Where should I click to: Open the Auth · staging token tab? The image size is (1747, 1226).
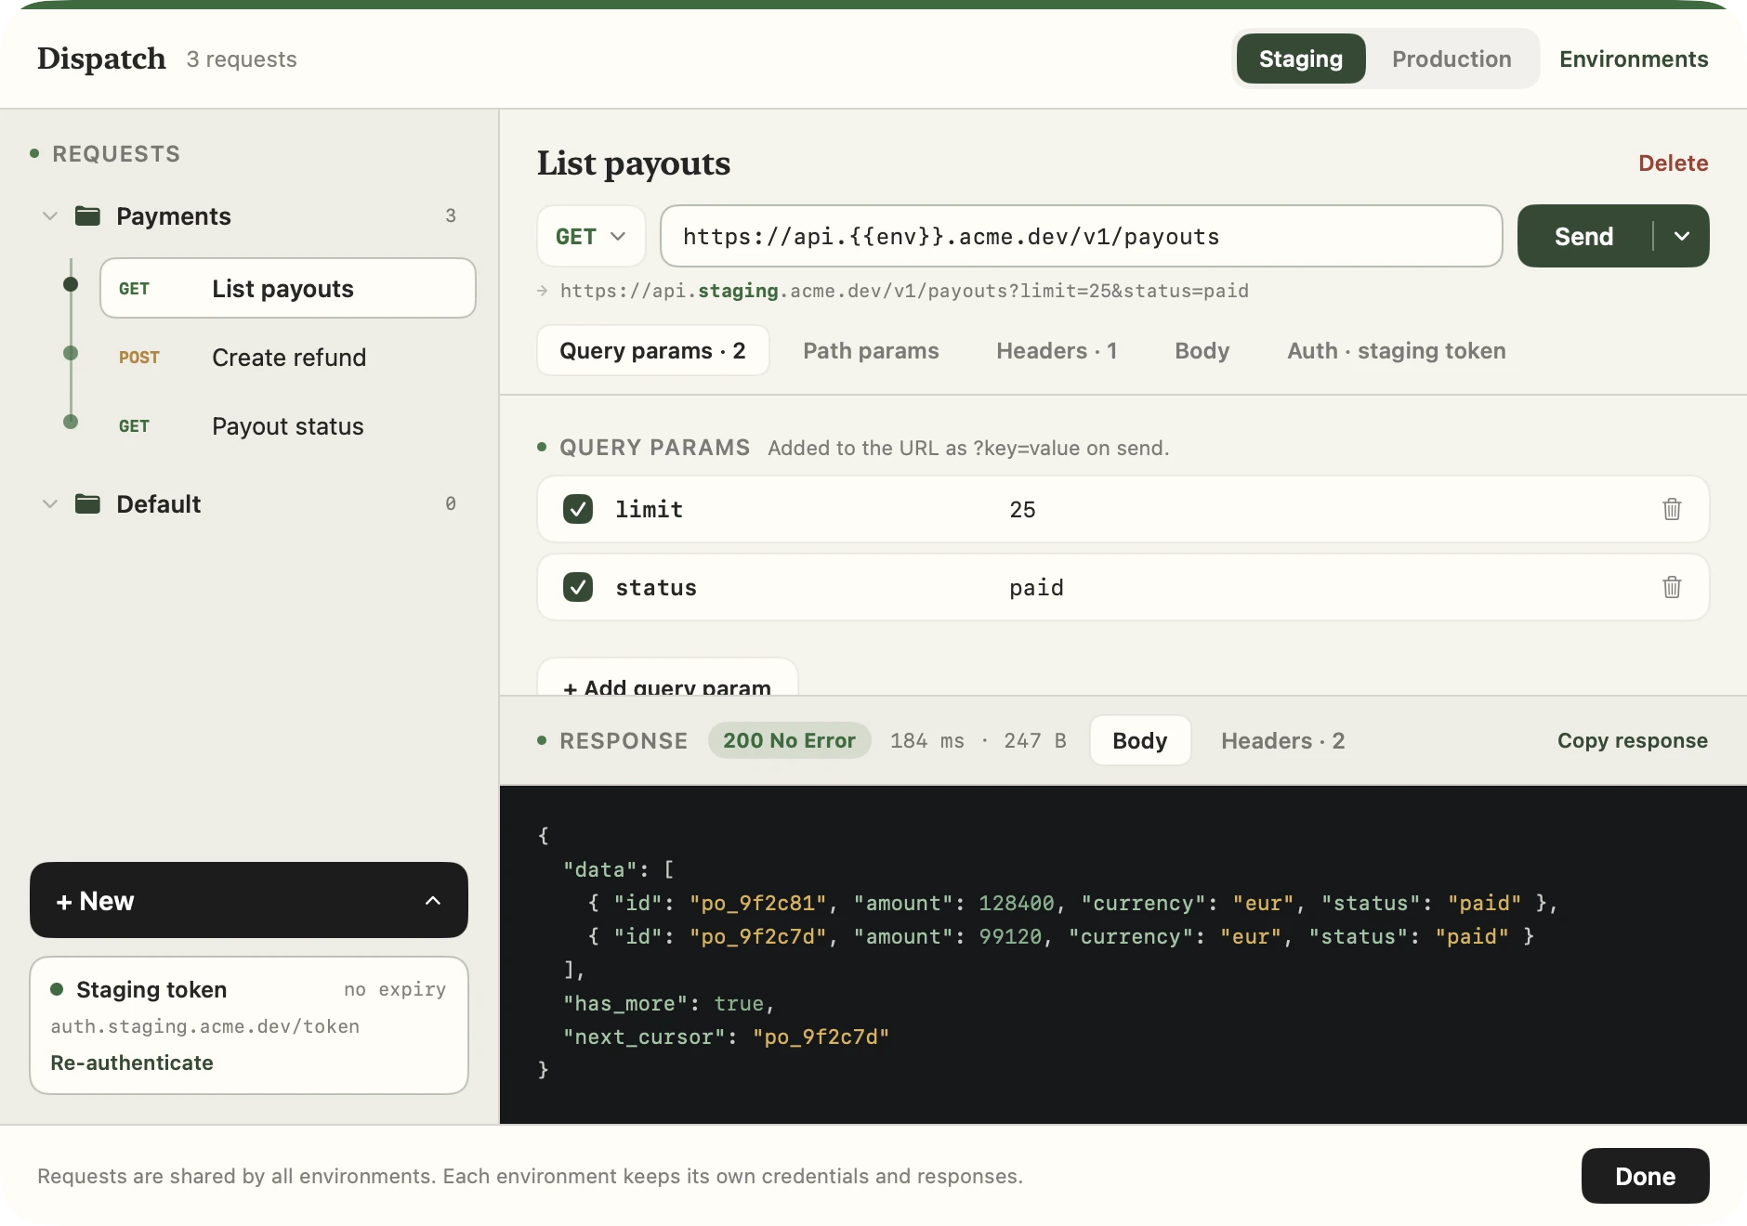click(x=1397, y=350)
